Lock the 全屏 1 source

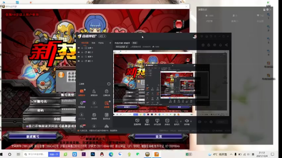82,48
